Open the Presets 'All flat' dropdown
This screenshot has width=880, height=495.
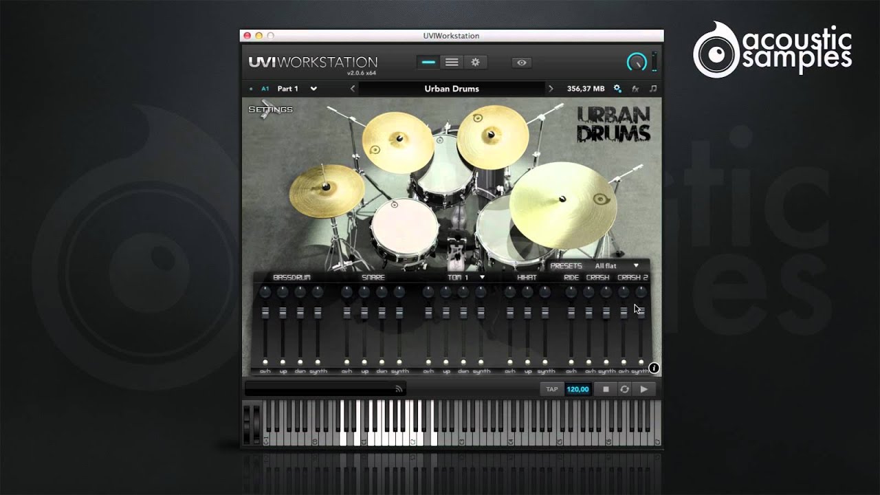(617, 266)
